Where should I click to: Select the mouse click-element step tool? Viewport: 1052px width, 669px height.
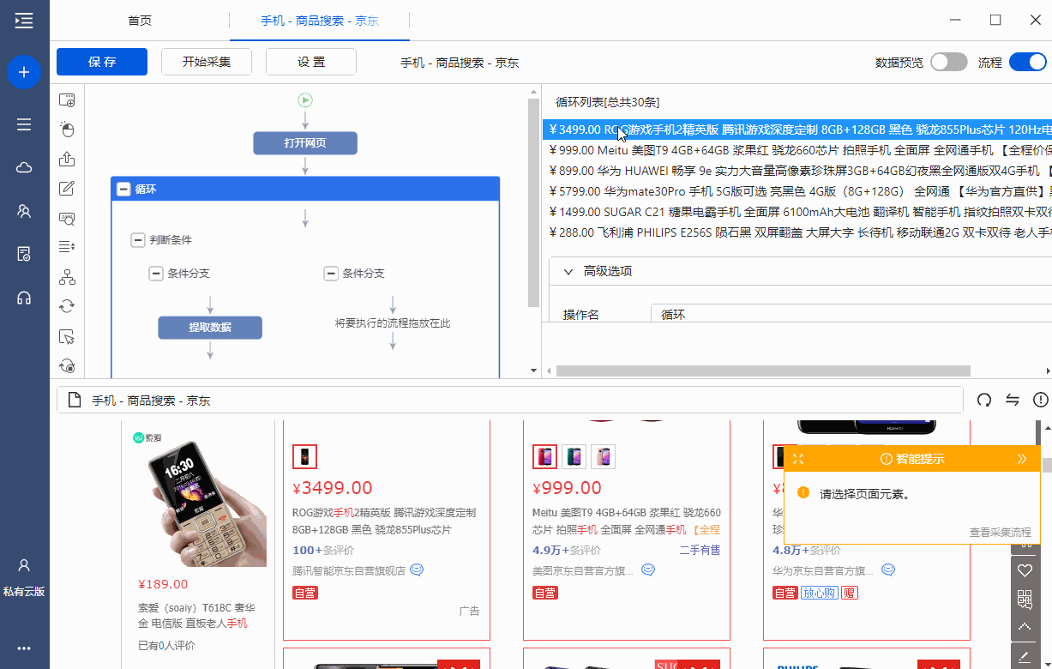coord(67,130)
